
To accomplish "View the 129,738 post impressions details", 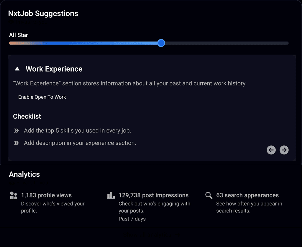I will click(x=153, y=195).
